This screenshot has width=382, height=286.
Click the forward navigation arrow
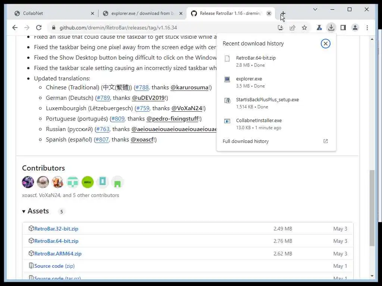pos(27,28)
